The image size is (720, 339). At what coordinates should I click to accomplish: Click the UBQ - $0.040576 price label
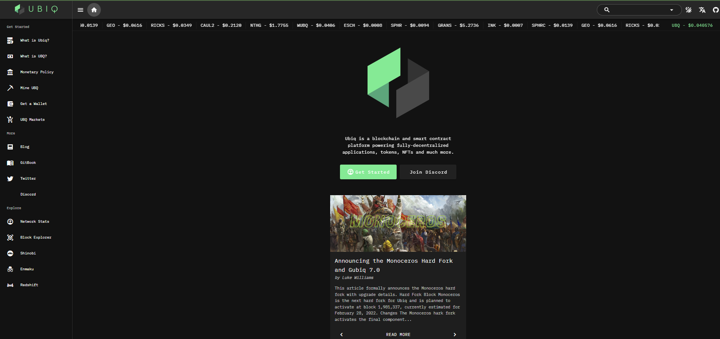[x=692, y=26]
